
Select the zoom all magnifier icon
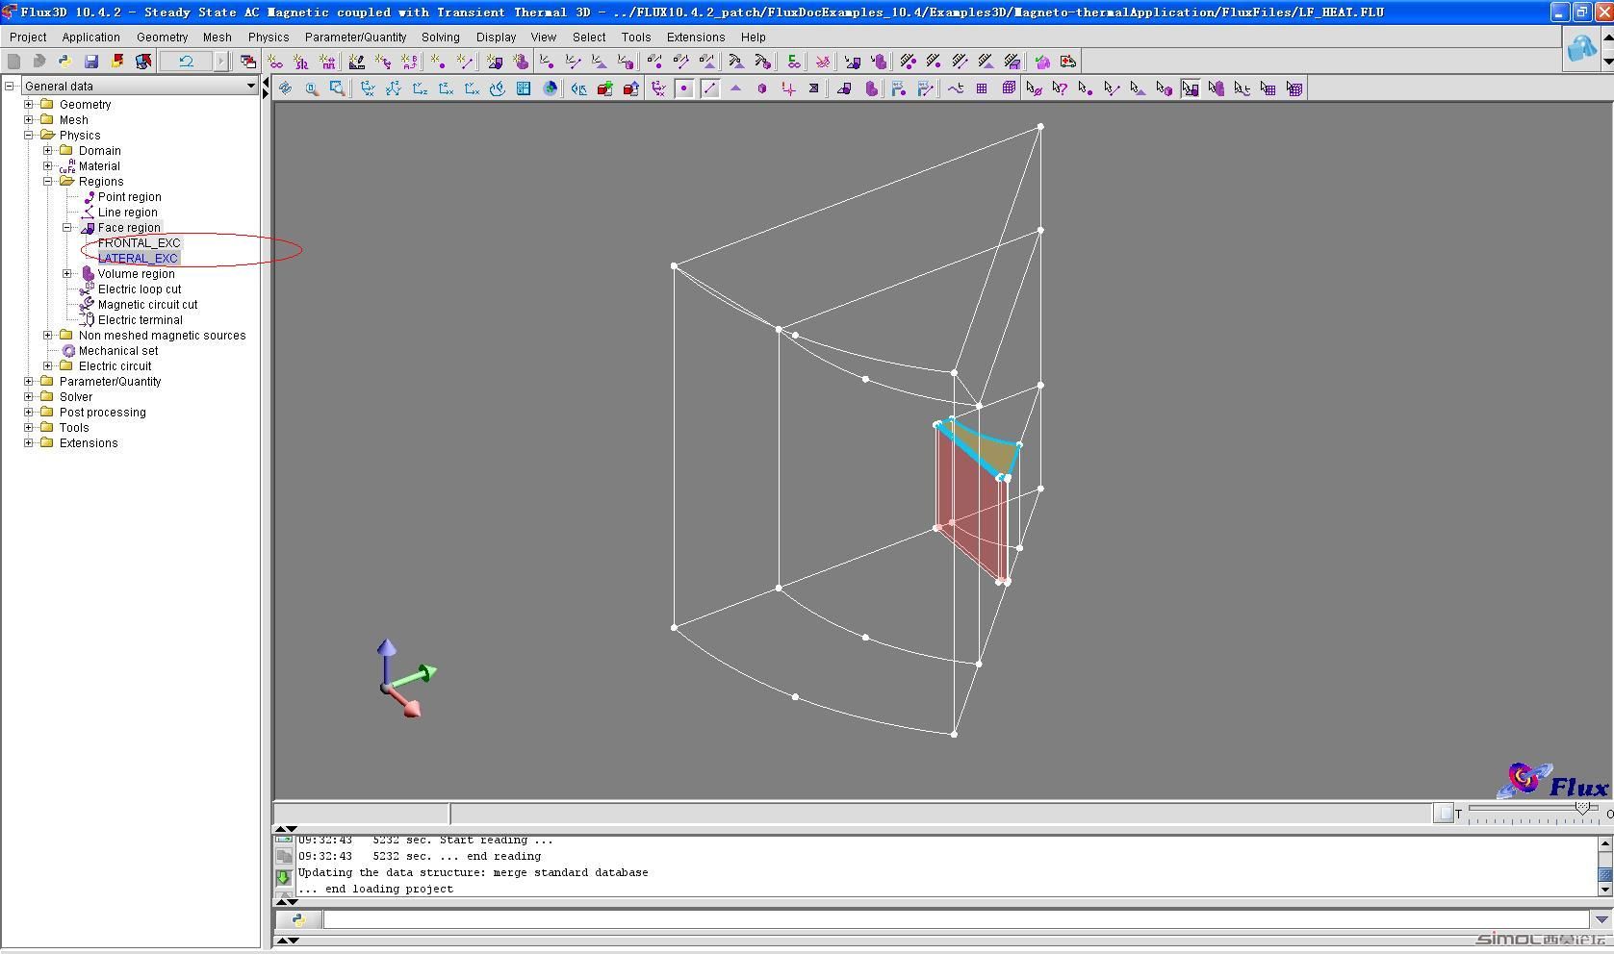311,88
